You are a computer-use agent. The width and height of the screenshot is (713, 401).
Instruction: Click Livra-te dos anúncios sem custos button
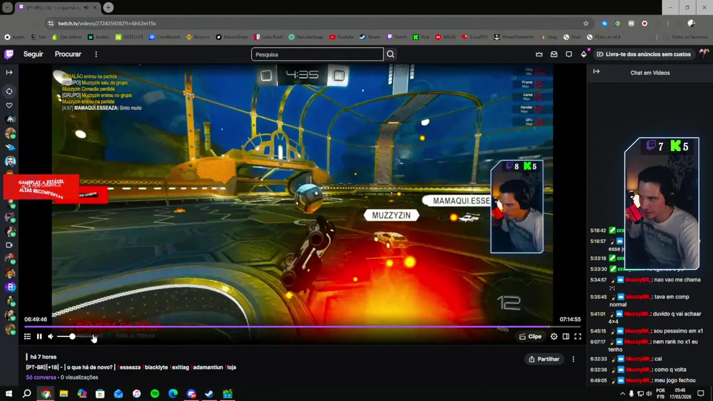(644, 54)
